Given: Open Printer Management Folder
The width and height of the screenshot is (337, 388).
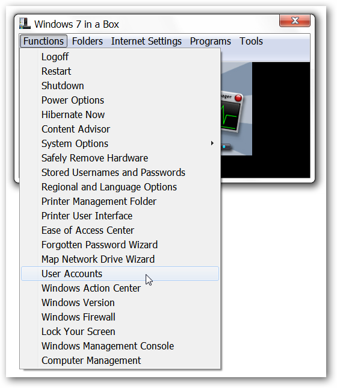Looking at the screenshot, I should [x=120, y=201].
